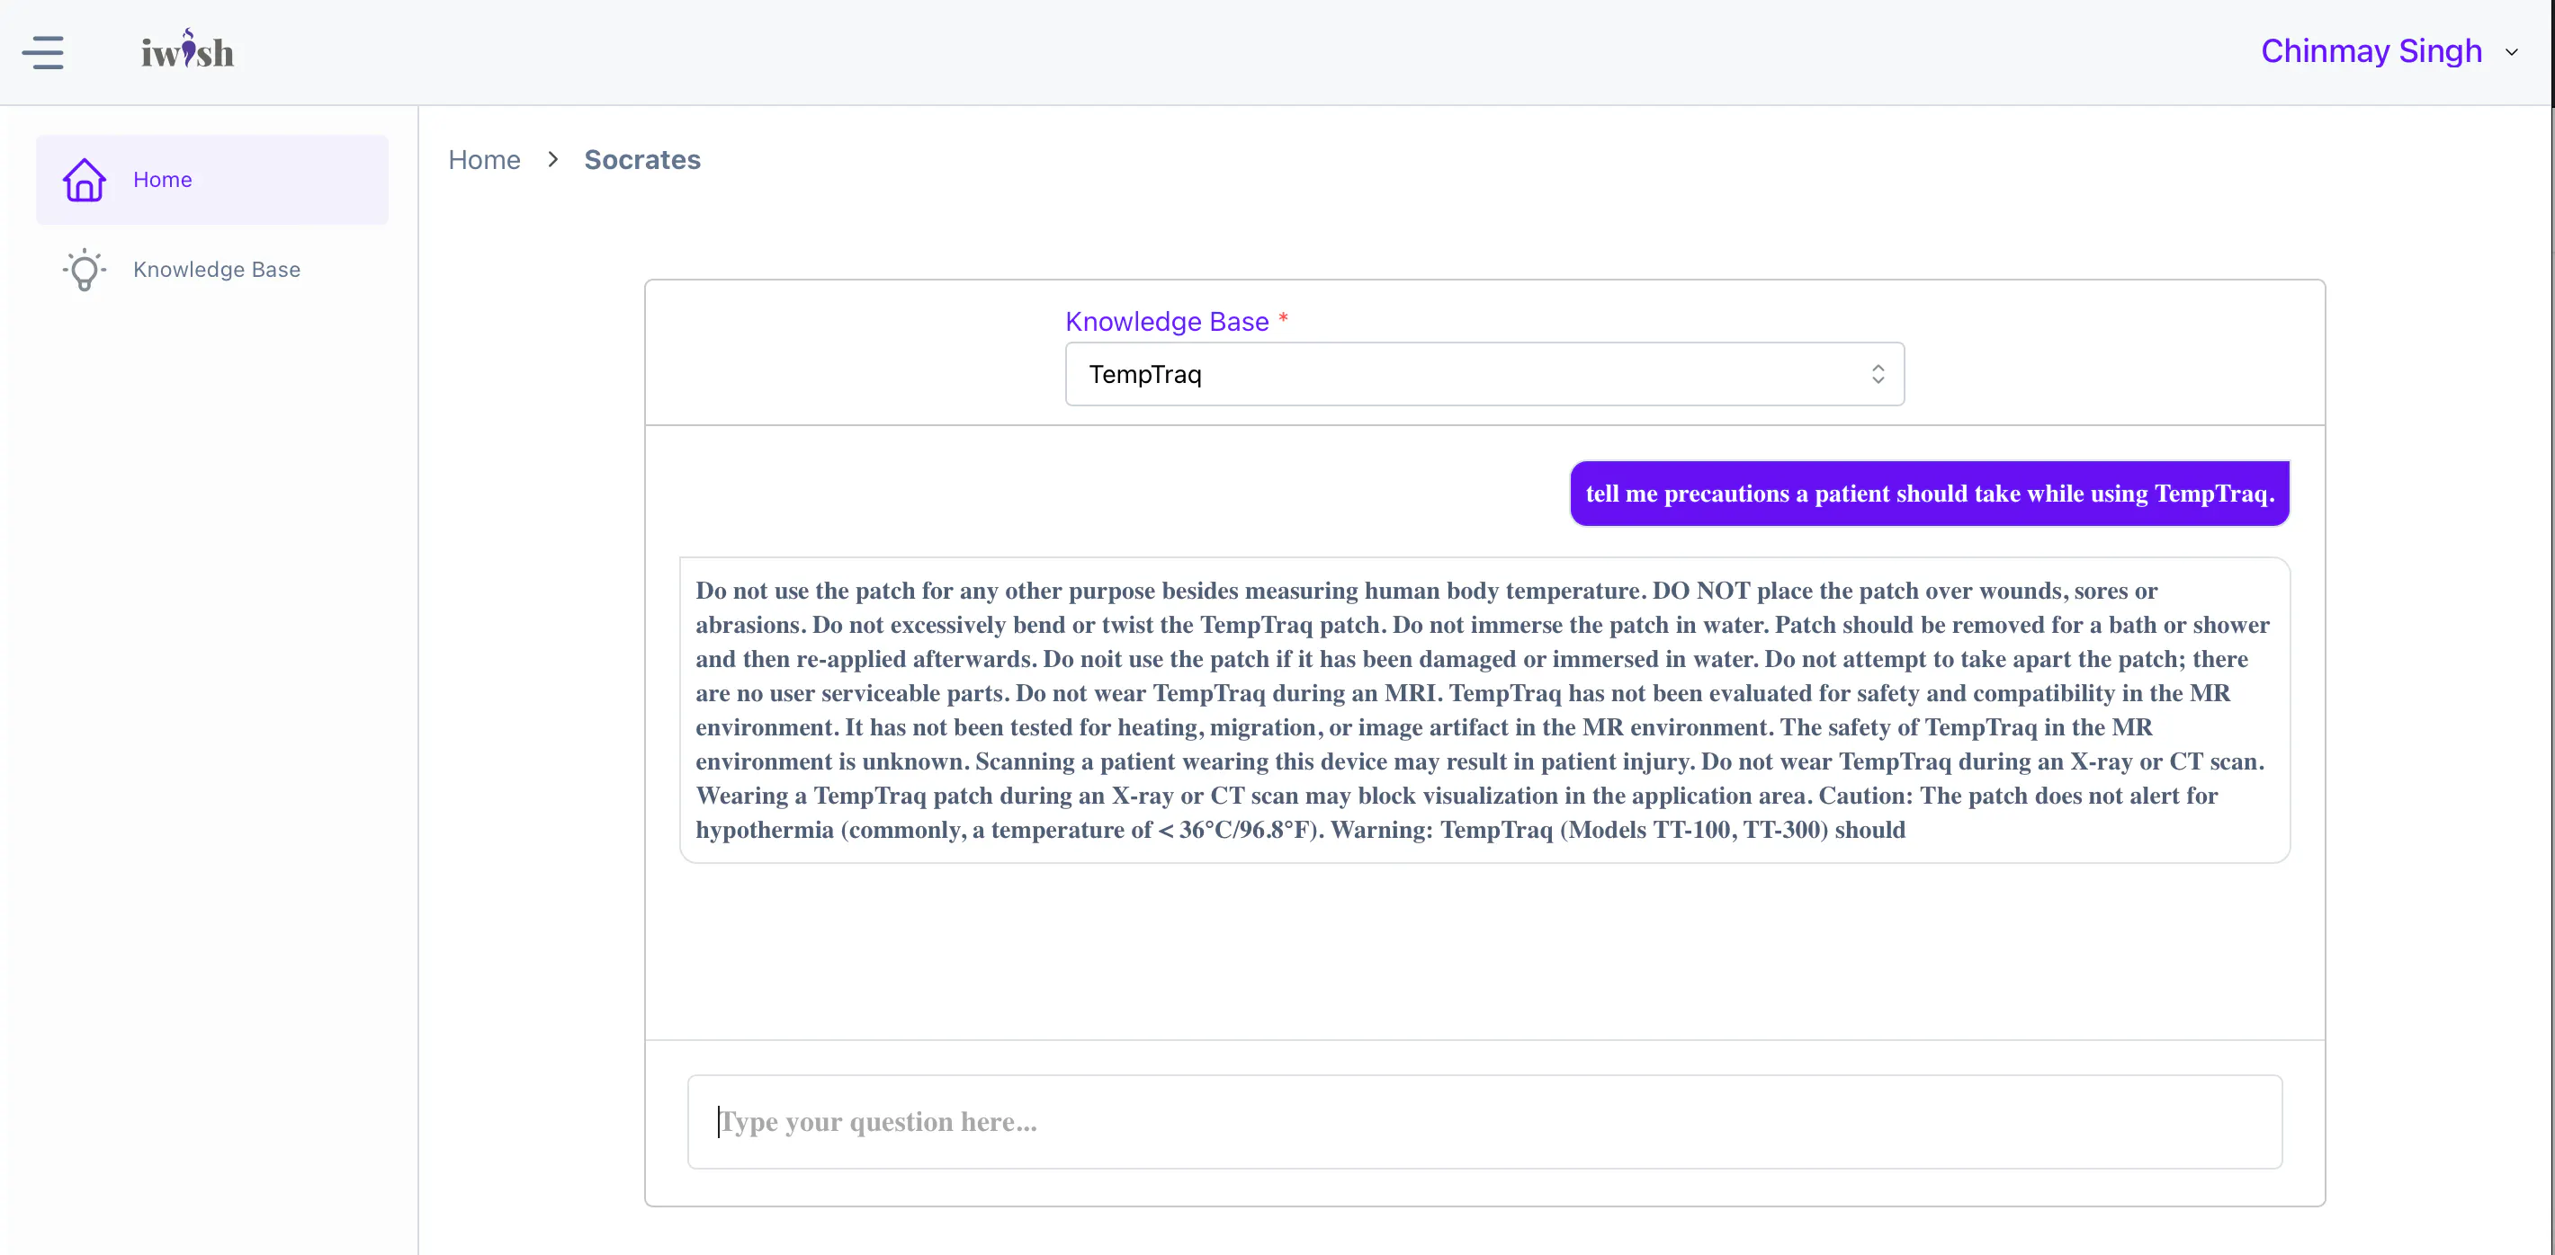
Task: Click the Socrates breadcrumb label
Action: [642, 160]
